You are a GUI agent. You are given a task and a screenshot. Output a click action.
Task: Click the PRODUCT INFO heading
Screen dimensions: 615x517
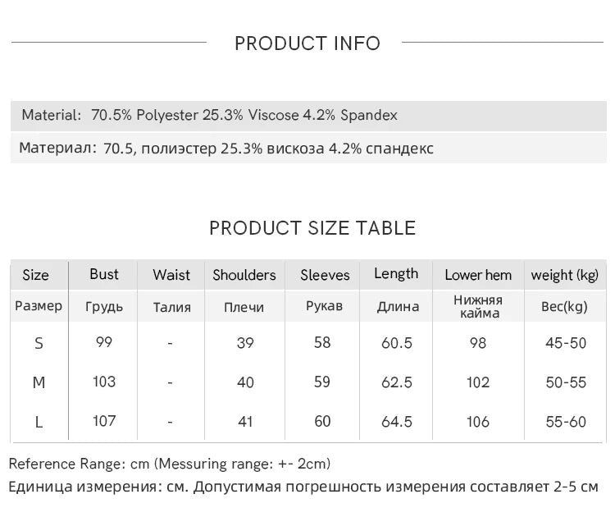point(307,43)
